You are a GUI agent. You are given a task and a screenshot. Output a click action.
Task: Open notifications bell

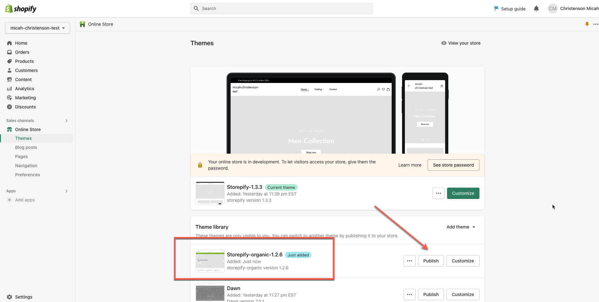(536, 8)
